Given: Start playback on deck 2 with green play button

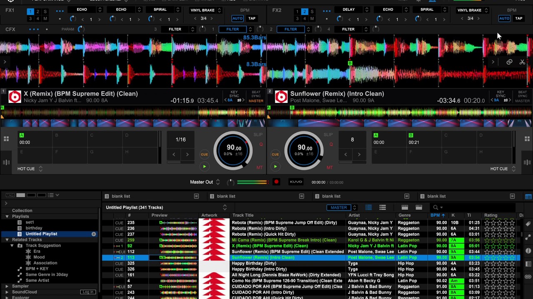Looking at the screenshot, I should coord(275,167).
